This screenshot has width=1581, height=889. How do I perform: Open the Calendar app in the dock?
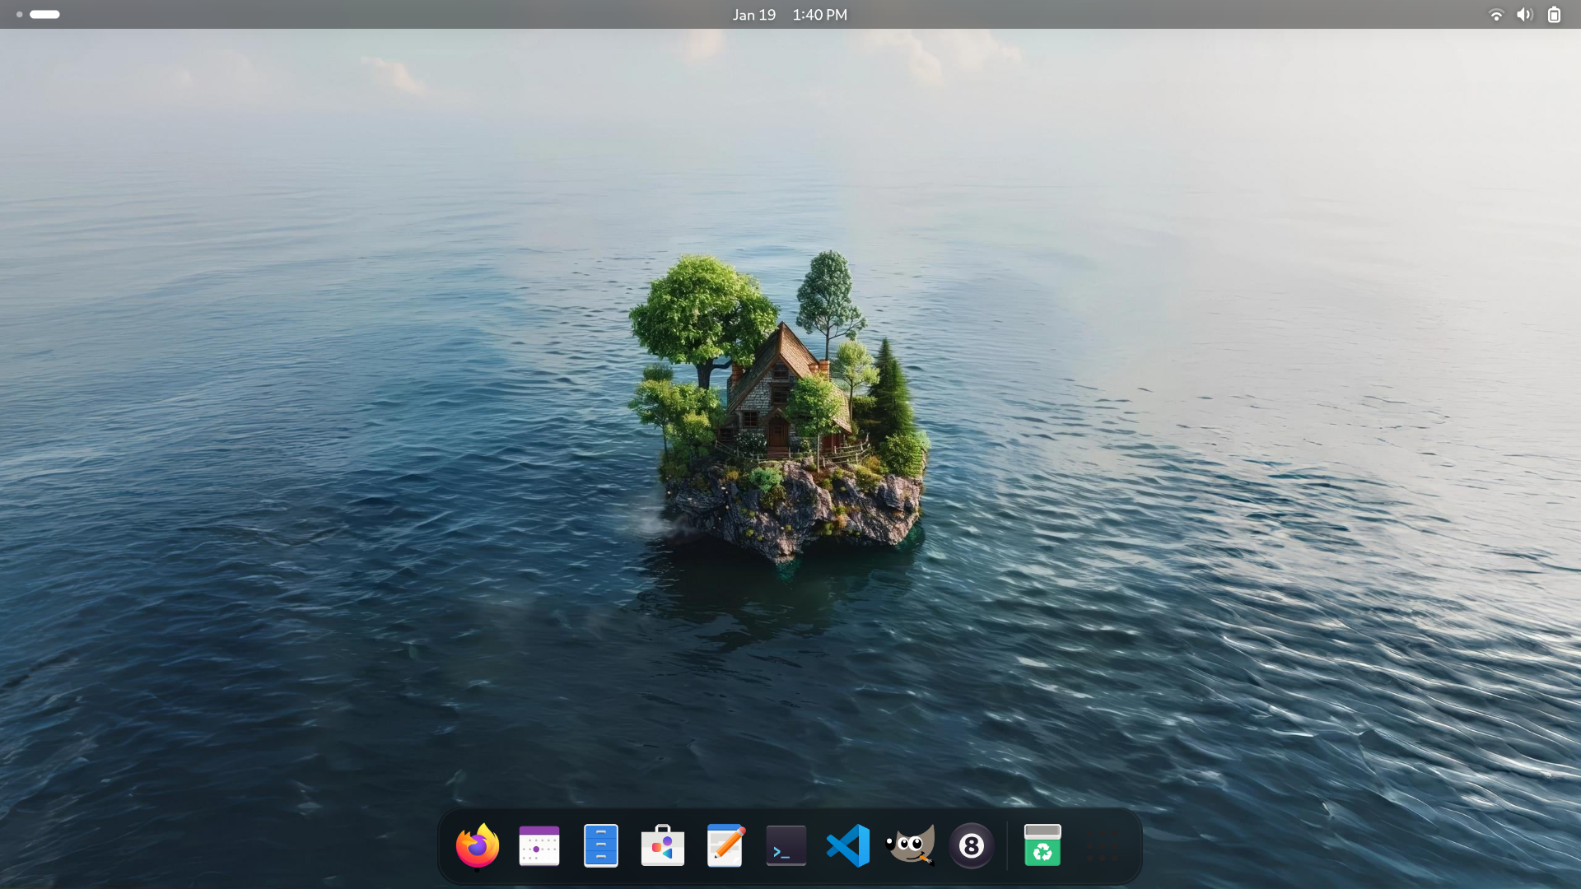[539, 845]
